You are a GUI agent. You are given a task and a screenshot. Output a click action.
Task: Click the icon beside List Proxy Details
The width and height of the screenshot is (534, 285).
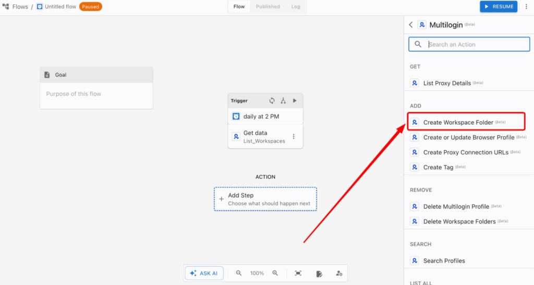click(415, 83)
